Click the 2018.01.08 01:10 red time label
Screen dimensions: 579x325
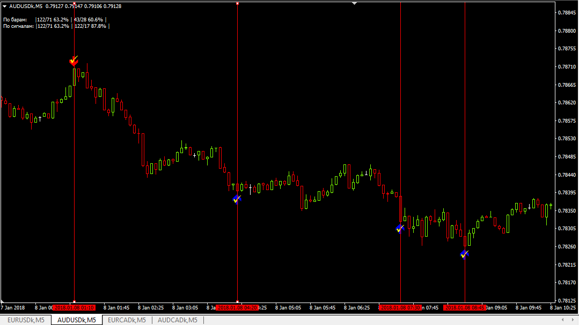point(74,308)
